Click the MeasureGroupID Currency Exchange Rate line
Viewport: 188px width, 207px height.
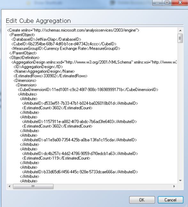click(66, 48)
